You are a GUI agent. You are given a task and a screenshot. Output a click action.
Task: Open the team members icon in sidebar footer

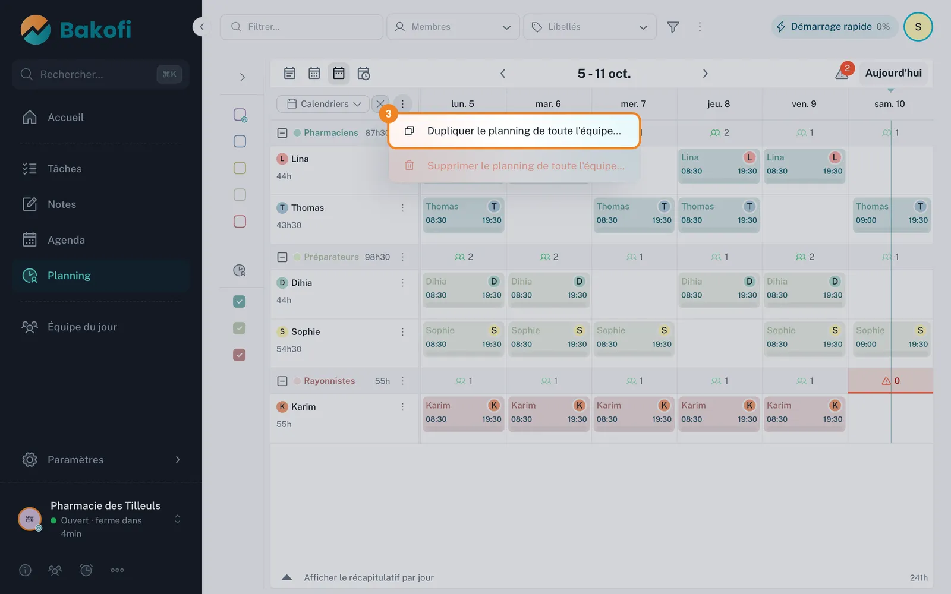point(55,570)
